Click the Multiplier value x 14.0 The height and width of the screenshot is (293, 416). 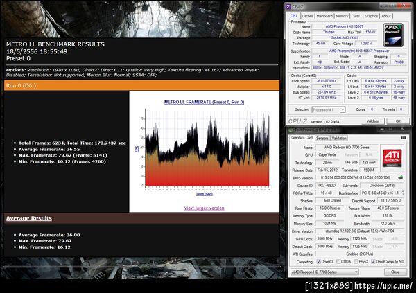click(327, 87)
